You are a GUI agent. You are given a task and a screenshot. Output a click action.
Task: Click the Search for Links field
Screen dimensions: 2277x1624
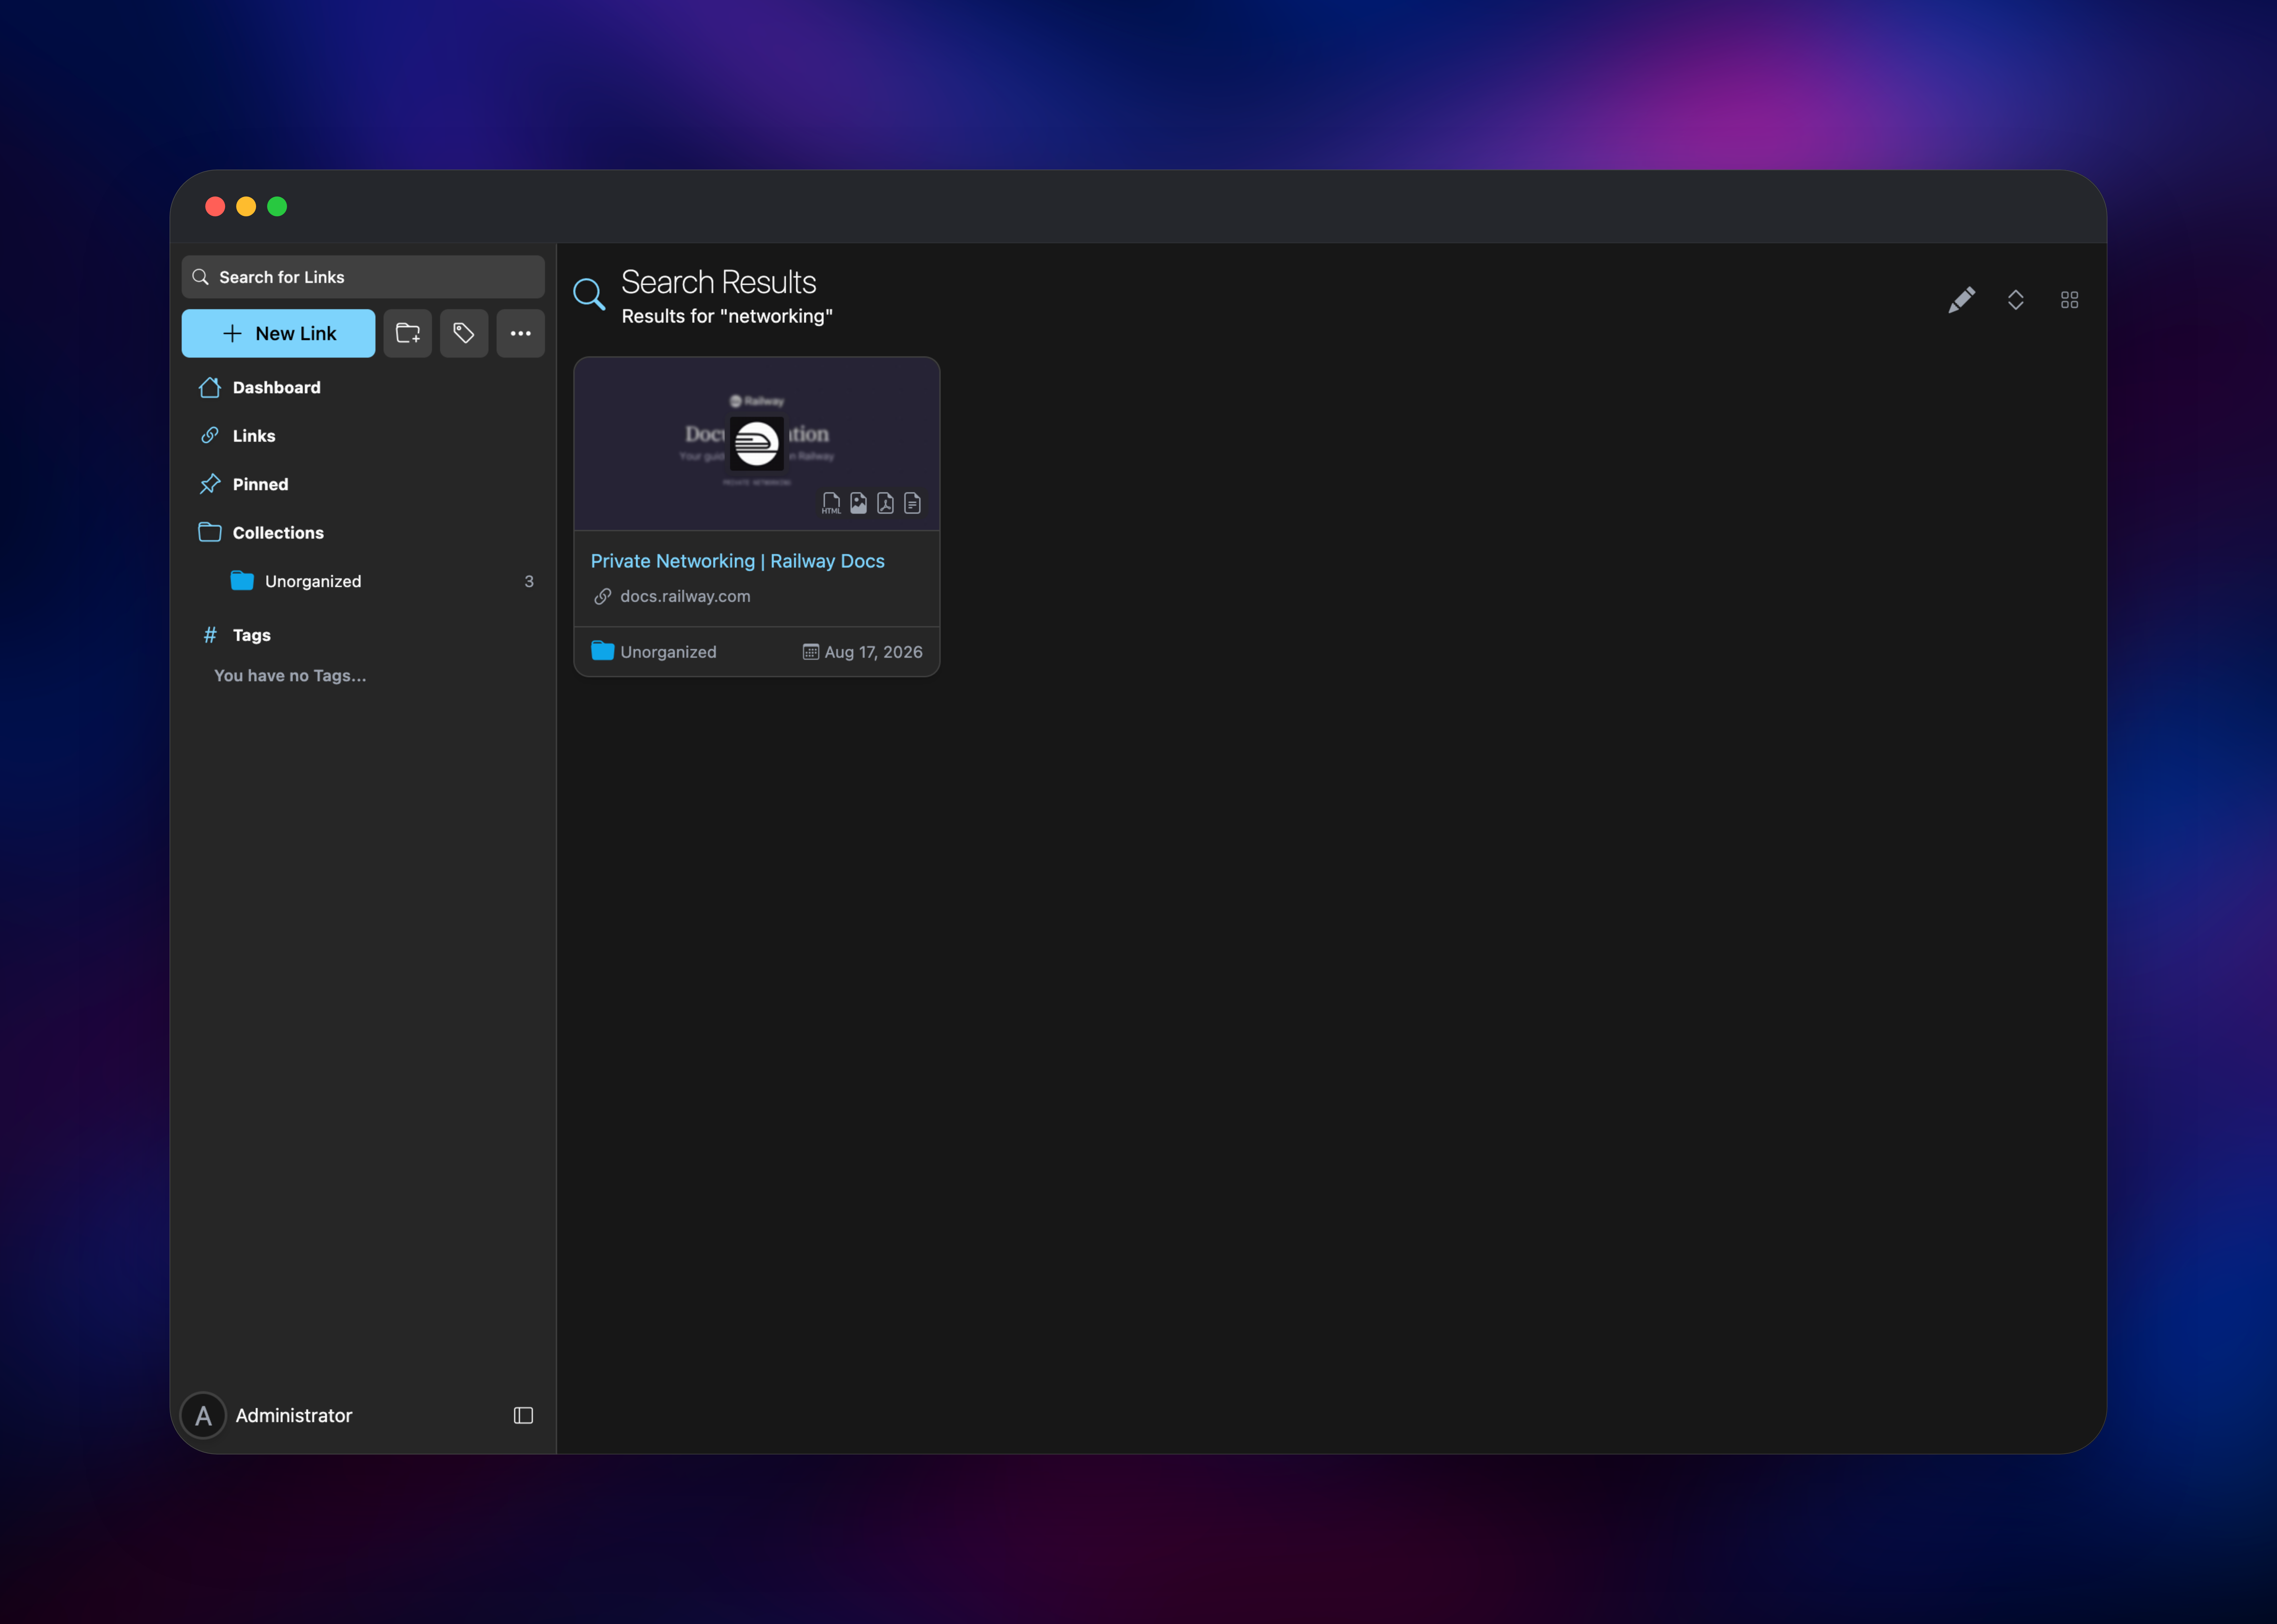pyautogui.click(x=363, y=277)
